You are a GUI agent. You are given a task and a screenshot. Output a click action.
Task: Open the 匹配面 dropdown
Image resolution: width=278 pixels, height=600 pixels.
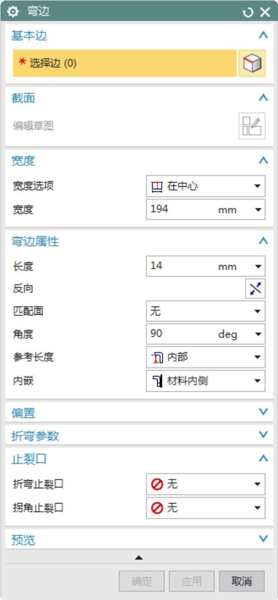[205, 311]
